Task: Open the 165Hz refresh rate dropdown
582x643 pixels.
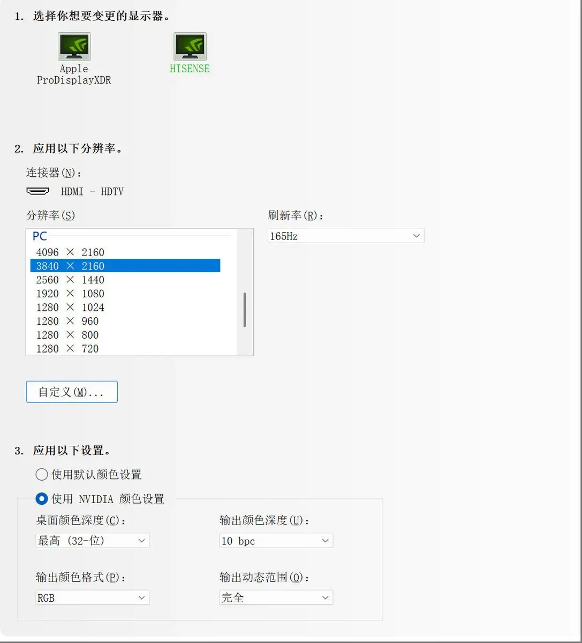Action: click(346, 236)
